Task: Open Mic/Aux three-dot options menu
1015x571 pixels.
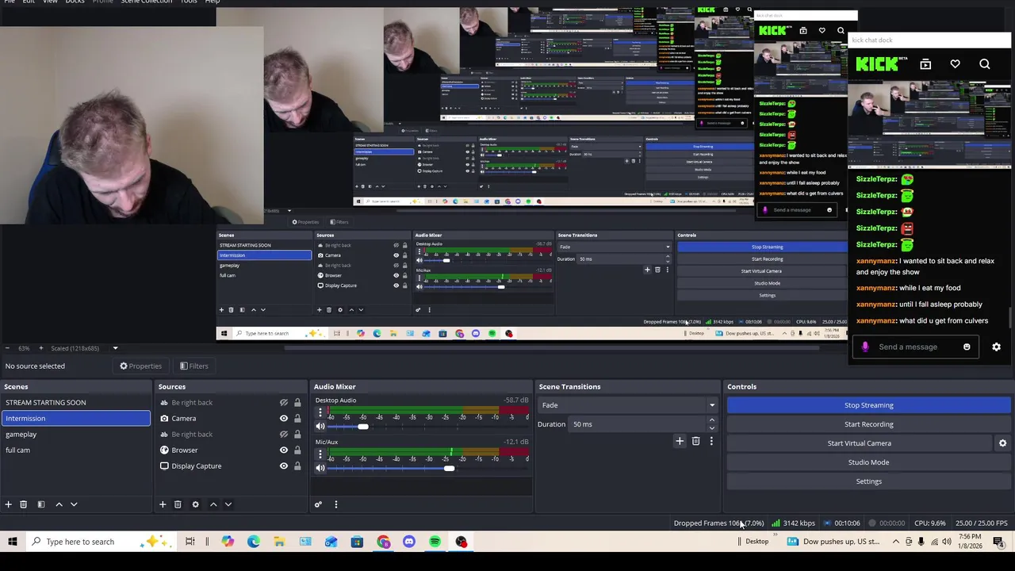Action: pos(320,455)
